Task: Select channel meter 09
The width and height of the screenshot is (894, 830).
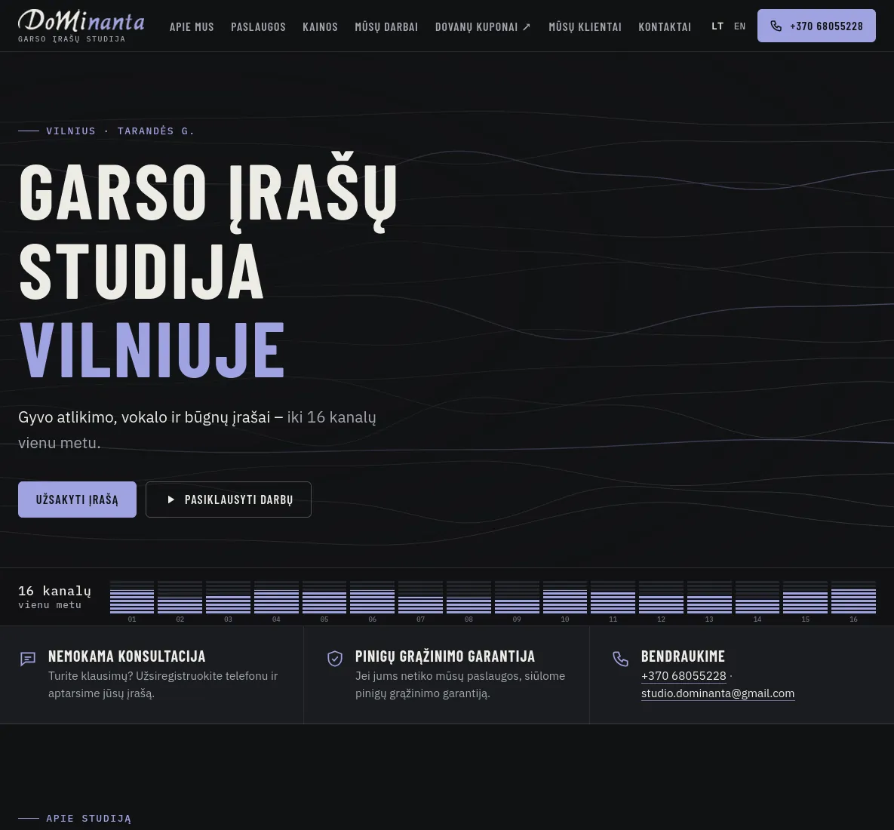Action: point(517,597)
